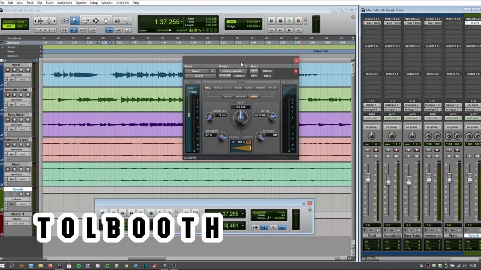
Task: Open the Reverb track selector in plugin
Action: (197, 71)
